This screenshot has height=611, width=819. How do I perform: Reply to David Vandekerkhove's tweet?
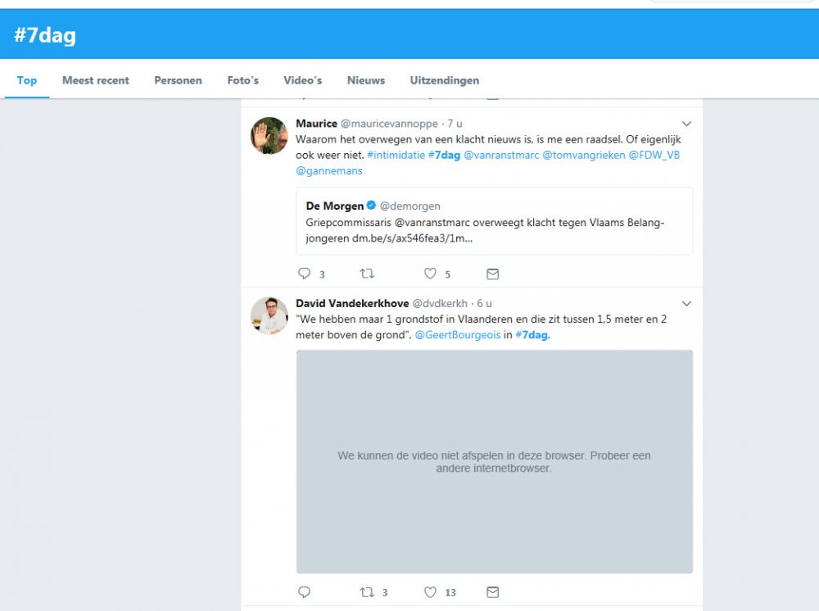[x=305, y=591]
